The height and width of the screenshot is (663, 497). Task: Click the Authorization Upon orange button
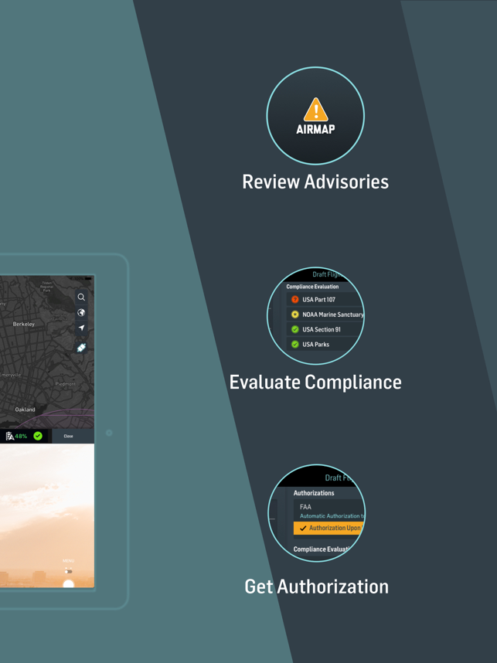click(x=329, y=528)
